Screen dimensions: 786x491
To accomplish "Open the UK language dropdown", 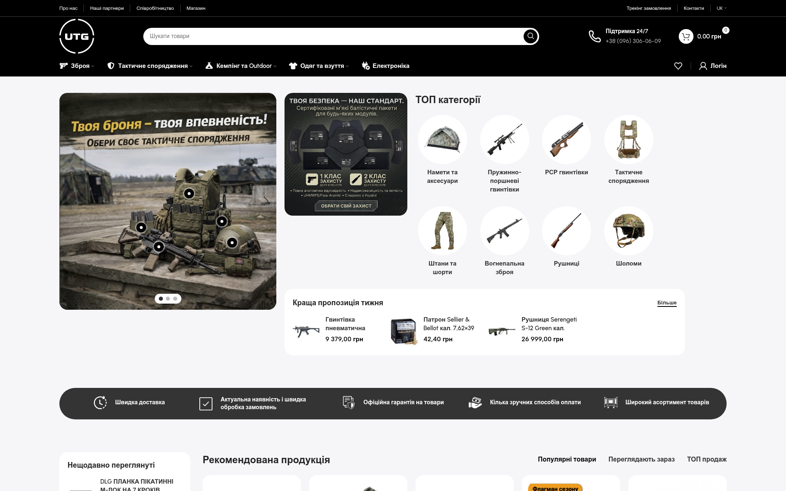I will (722, 8).
